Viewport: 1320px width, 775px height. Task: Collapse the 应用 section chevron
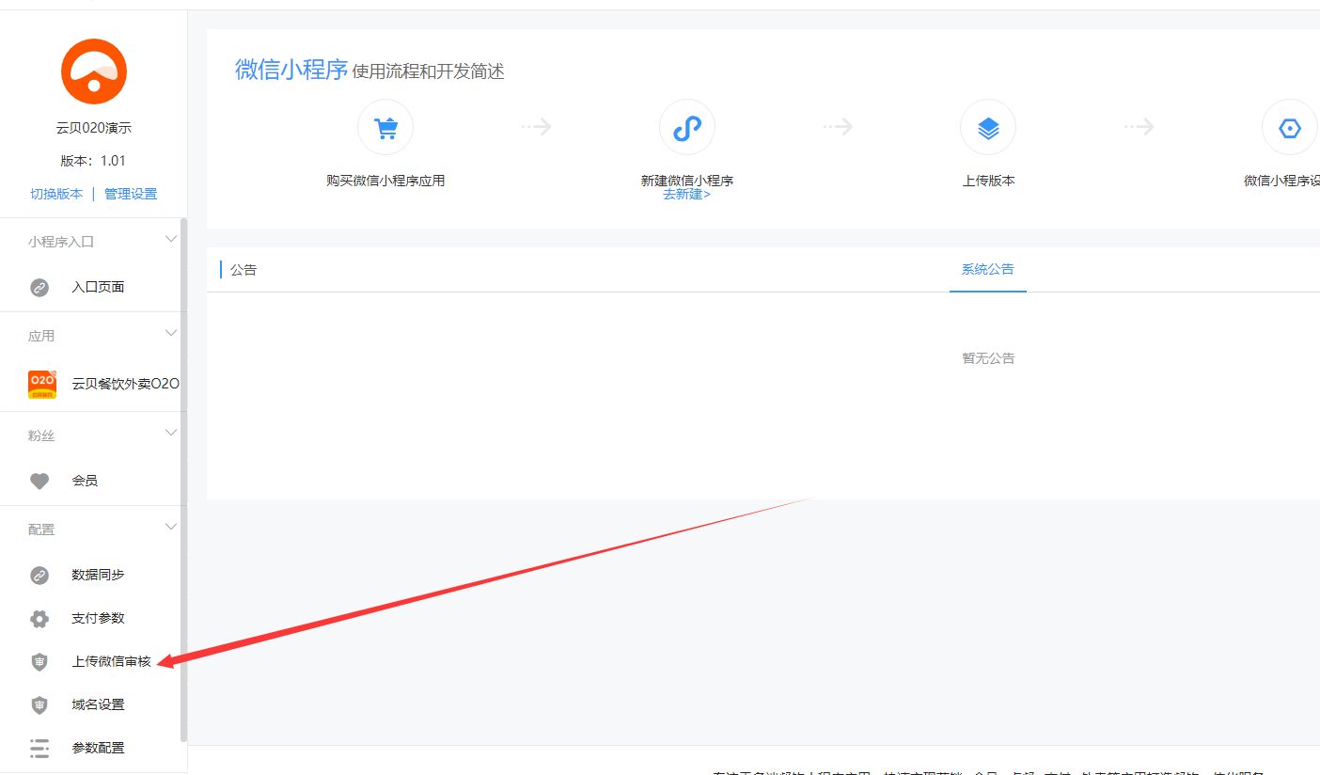[171, 334]
